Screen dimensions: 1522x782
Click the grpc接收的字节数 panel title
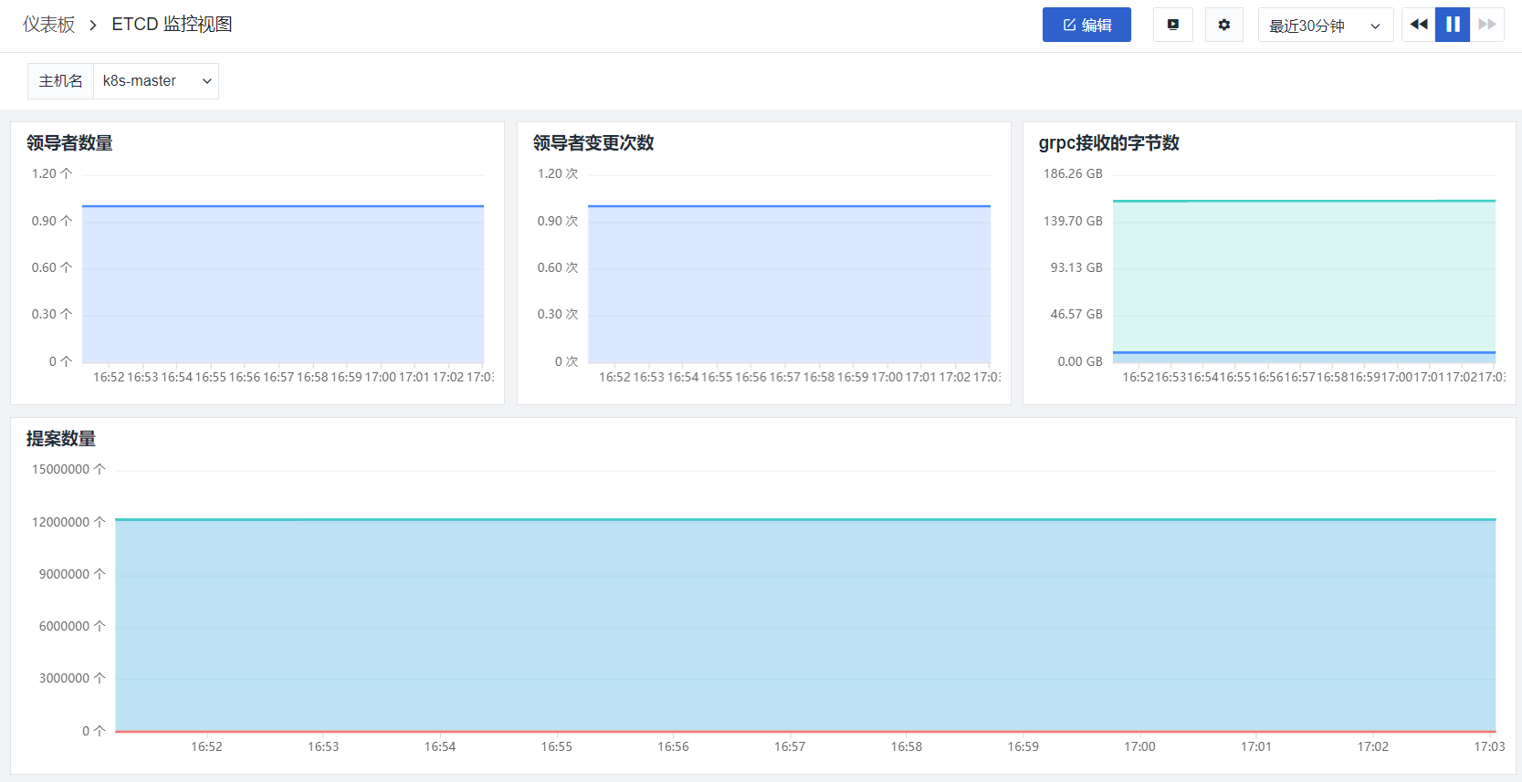[x=1108, y=143]
